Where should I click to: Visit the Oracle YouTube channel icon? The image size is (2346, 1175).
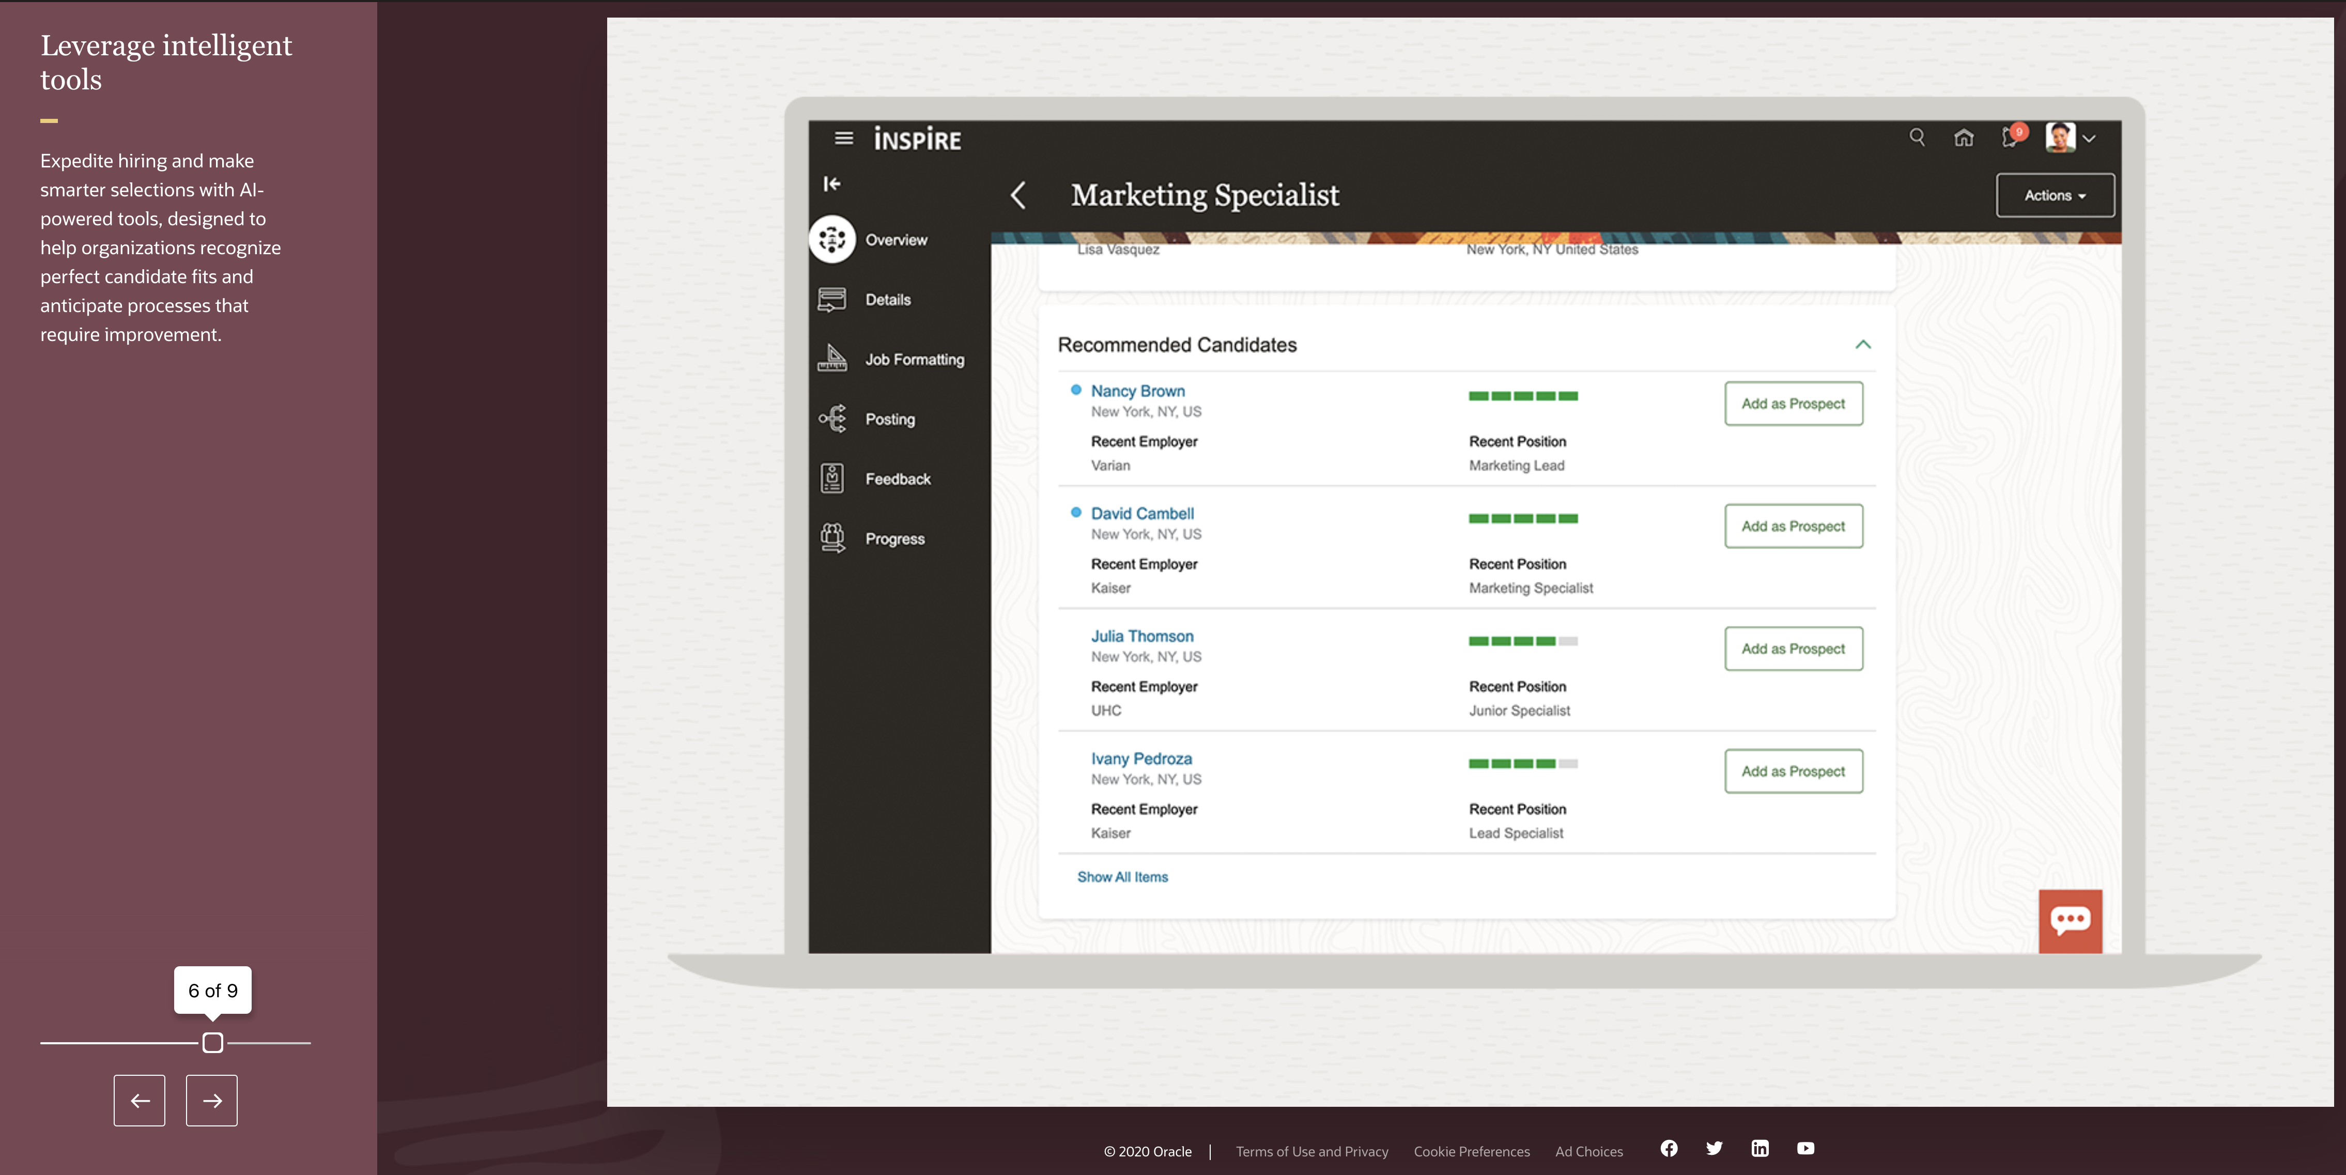pyautogui.click(x=1805, y=1149)
